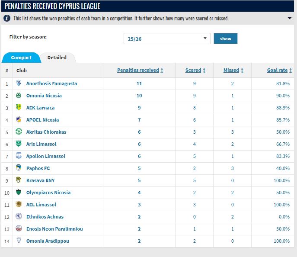
Task: Select the Compact tab
Action: point(21,58)
